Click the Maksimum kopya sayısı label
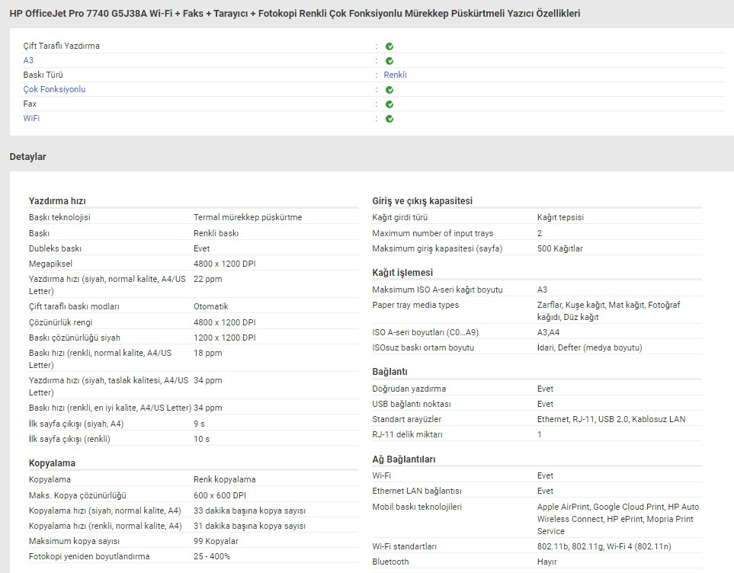 click(74, 541)
